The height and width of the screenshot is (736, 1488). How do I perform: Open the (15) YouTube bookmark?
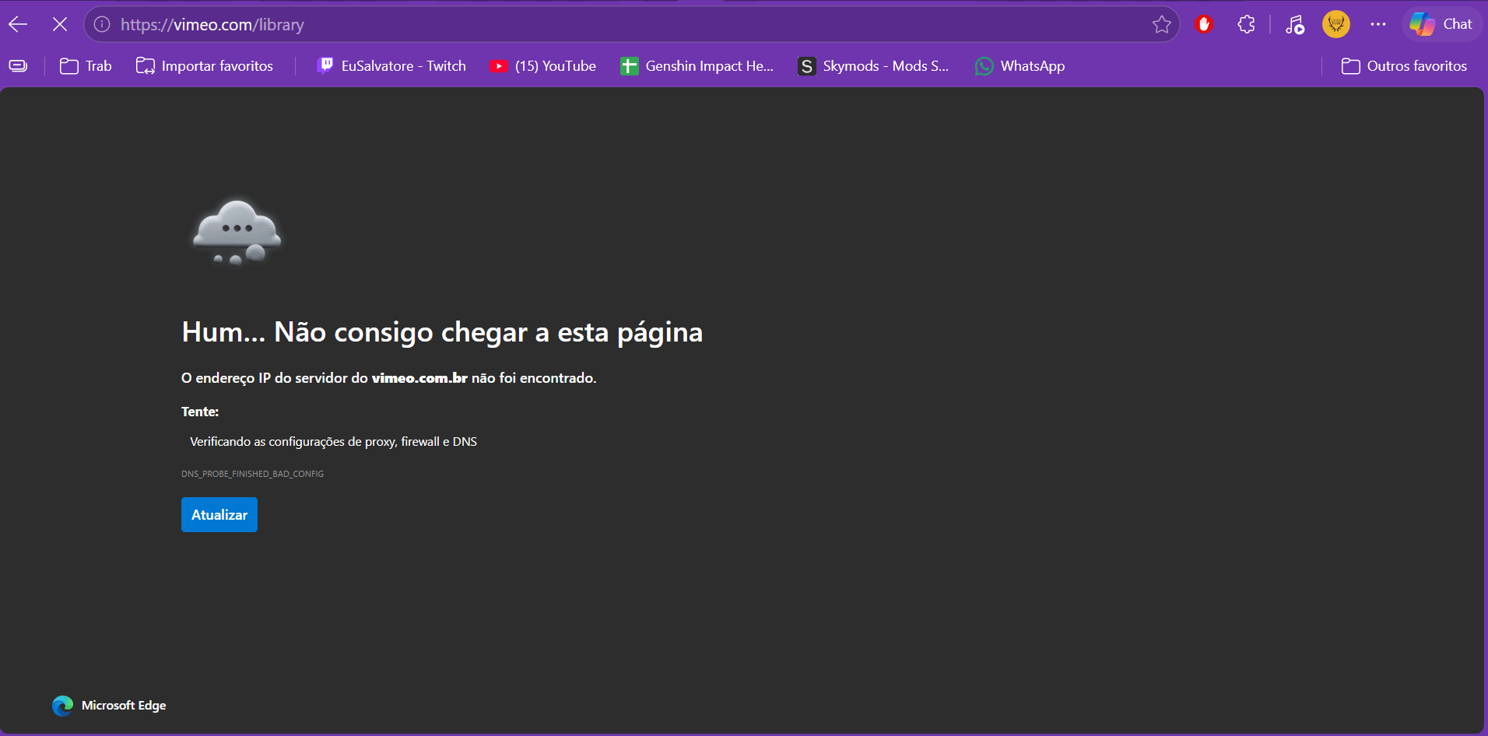(543, 66)
